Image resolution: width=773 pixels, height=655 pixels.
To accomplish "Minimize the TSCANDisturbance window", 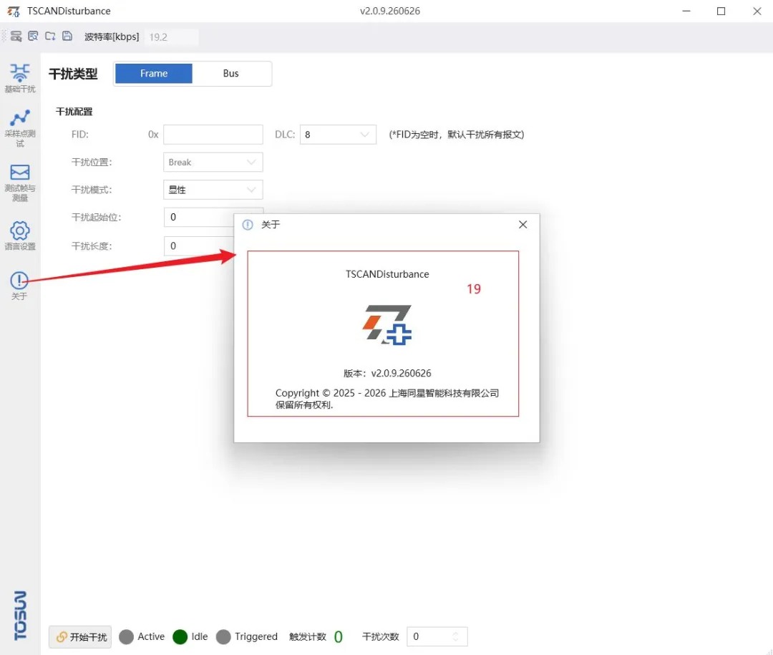I will coord(686,11).
